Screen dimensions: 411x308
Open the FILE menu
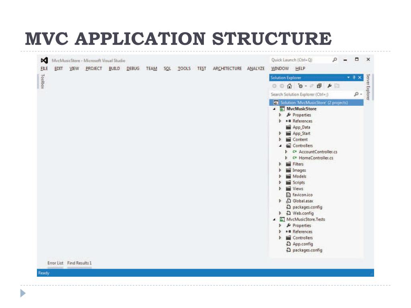coord(44,69)
